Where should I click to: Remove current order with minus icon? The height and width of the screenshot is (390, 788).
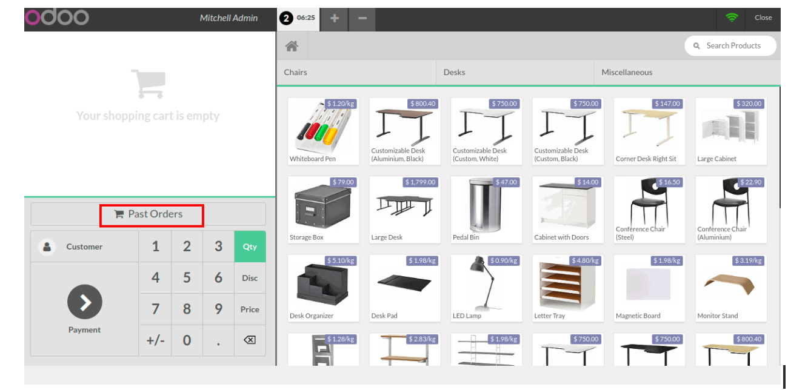(x=362, y=18)
